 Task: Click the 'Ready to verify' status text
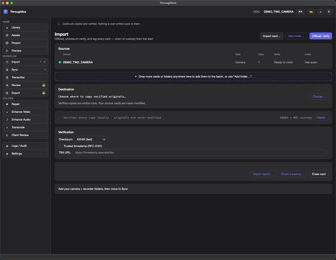tap(283, 62)
